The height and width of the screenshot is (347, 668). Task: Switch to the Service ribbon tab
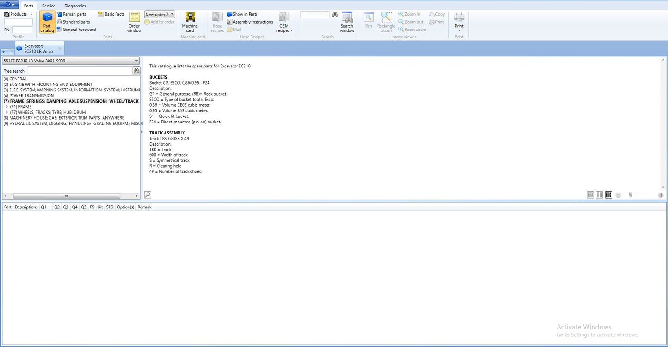[x=49, y=6]
